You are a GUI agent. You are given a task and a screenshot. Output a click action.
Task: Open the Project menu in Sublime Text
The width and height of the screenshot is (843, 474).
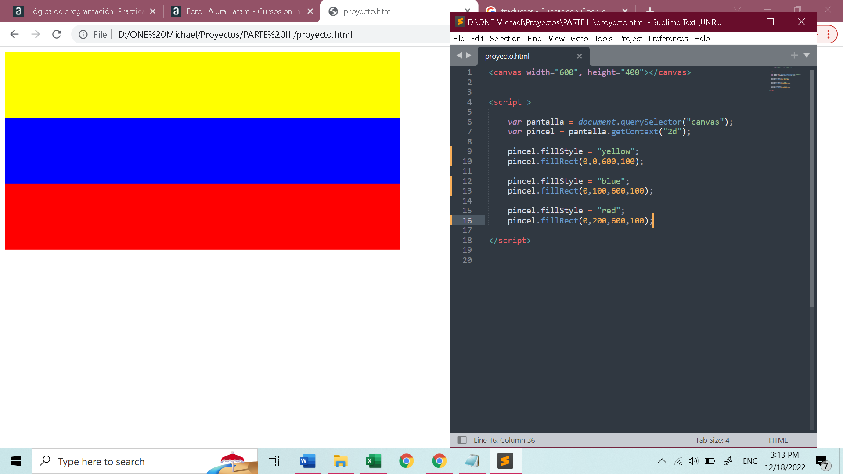point(630,39)
